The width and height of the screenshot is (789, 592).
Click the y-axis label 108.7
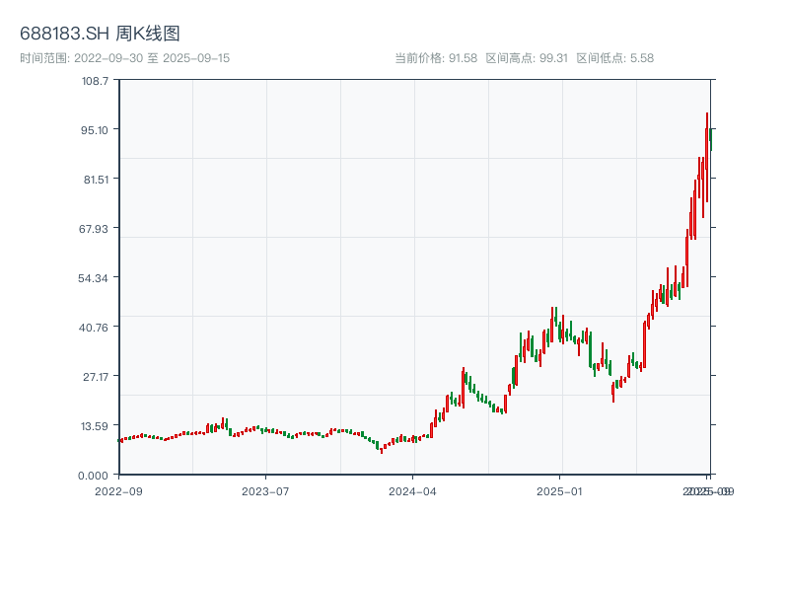click(95, 81)
